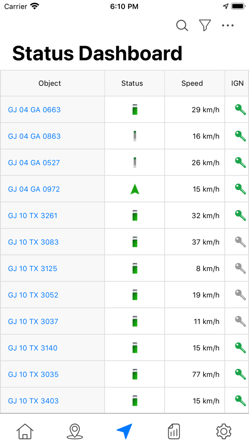The width and height of the screenshot is (249, 443).
Task: Tap gray ignition key for GJ 10 TX 3052
Action: point(240,295)
